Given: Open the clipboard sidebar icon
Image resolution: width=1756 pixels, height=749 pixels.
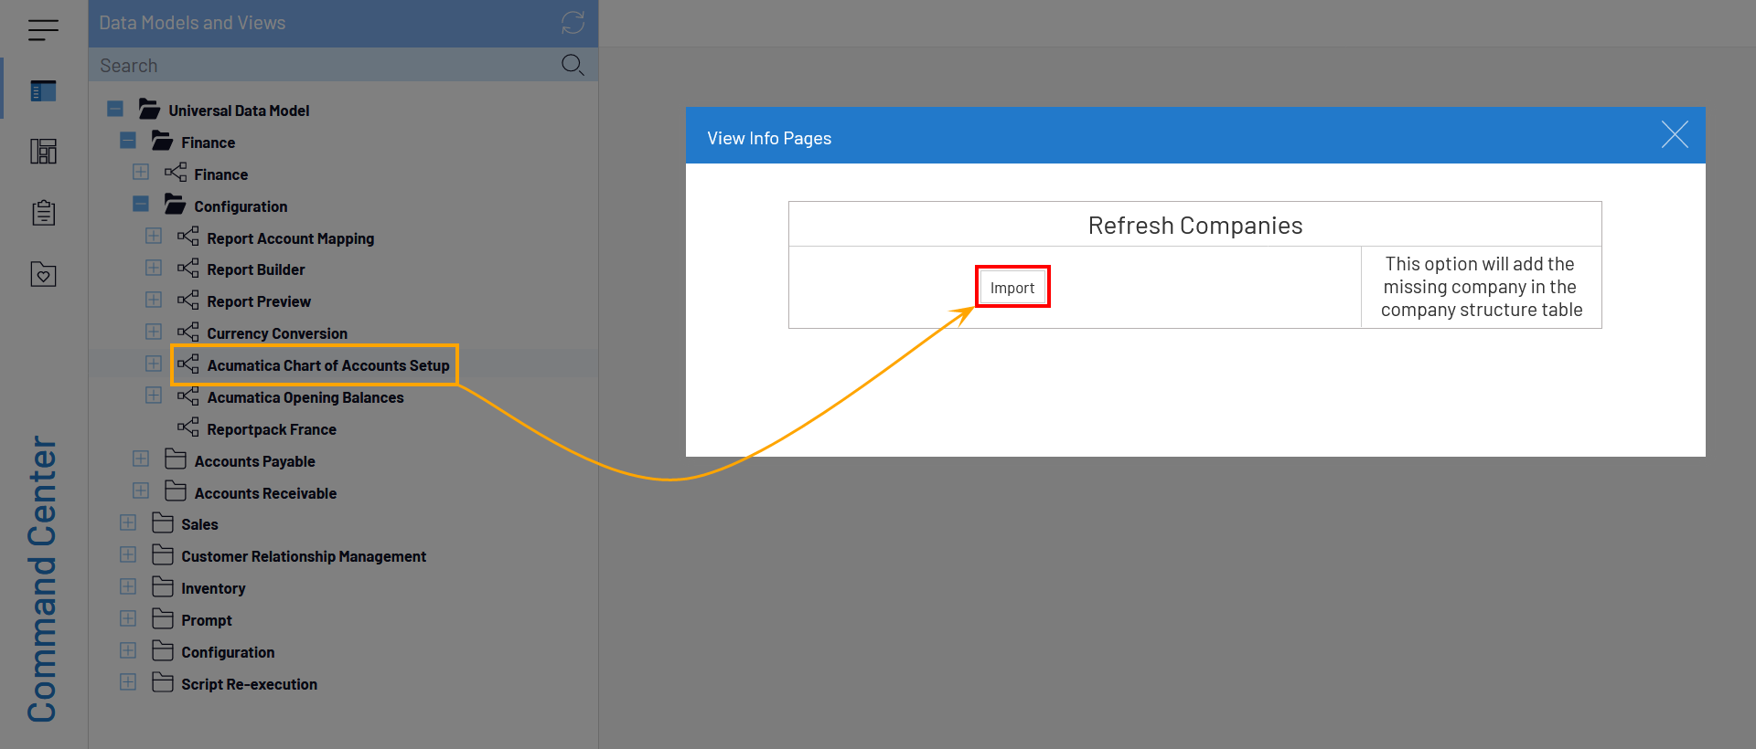Looking at the screenshot, I should tap(43, 213).
